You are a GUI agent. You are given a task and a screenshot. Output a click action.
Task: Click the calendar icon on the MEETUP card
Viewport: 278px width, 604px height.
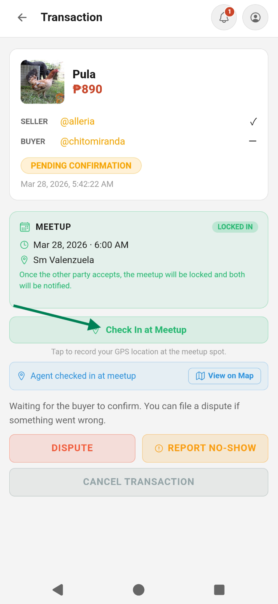coord(25,226)
